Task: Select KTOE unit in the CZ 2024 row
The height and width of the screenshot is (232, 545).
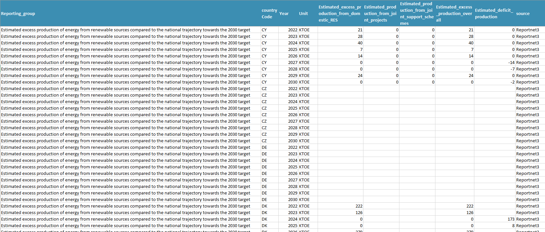Action: 304,101
